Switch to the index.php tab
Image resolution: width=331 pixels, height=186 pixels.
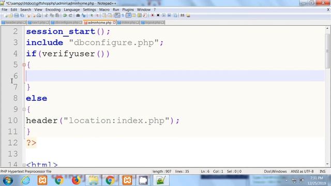(x=128, y=22)
